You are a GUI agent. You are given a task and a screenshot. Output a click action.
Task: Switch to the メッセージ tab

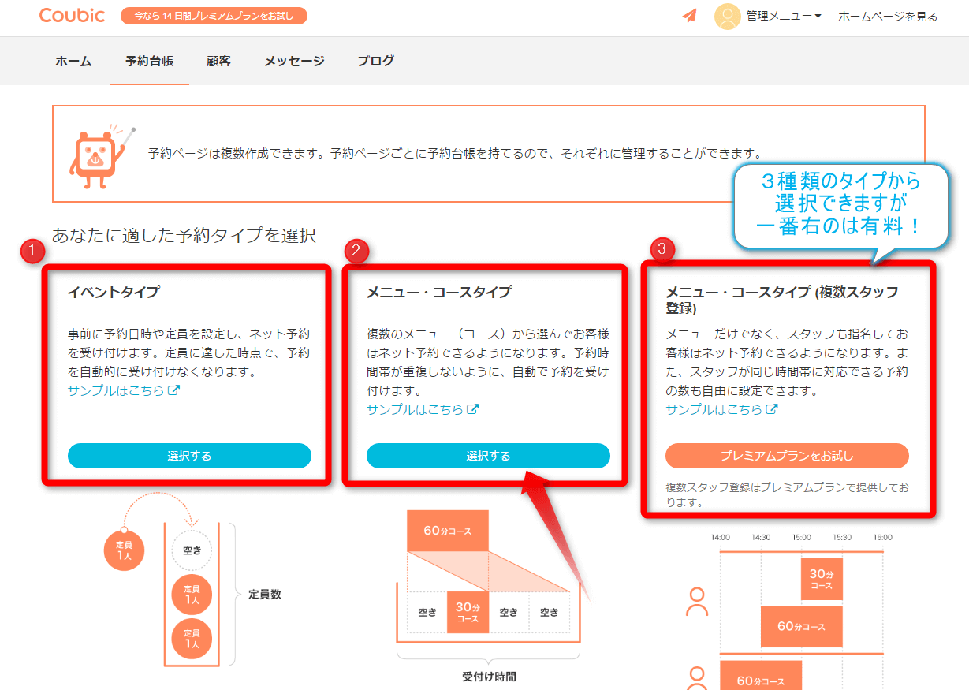[294, 61]
